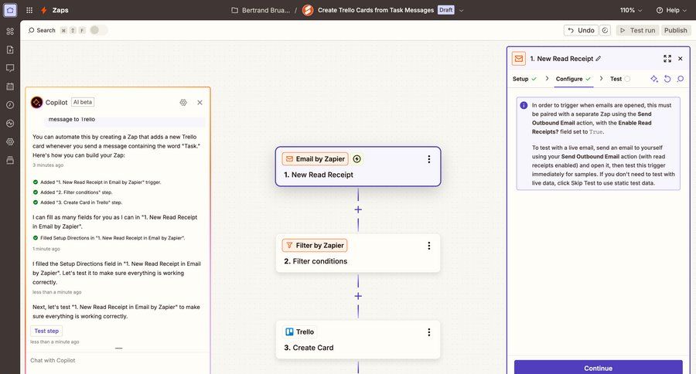
Task: Click the '1. New Read Receipt' panel title
Action: tap(561, 59)
